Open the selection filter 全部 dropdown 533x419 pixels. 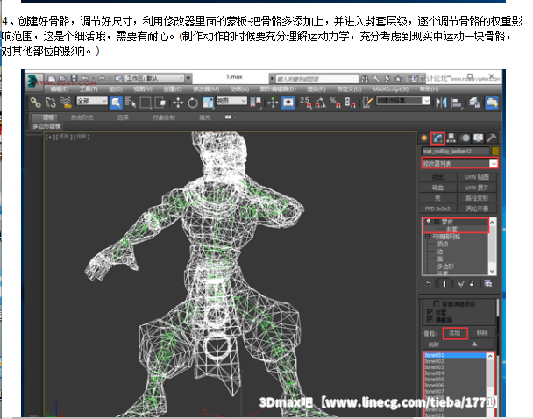(x=92, y=101)
